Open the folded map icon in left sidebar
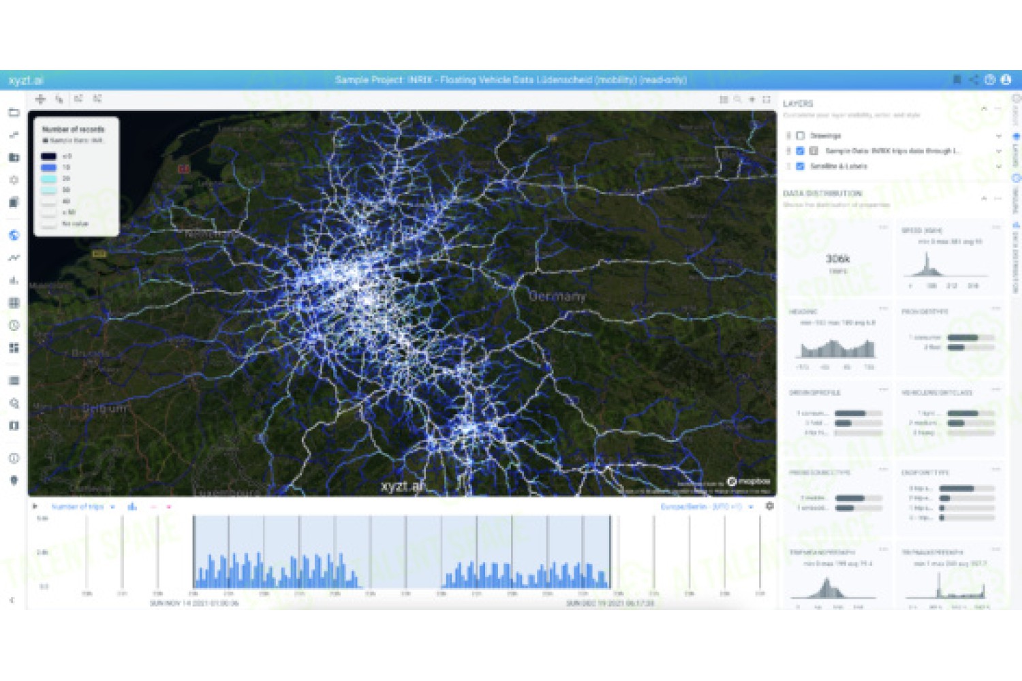This screenshot has height=681, width=1022. [14, 426]
